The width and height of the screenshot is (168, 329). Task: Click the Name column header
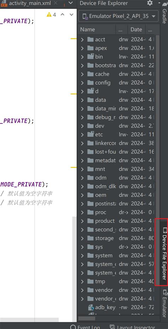point(96,30)
